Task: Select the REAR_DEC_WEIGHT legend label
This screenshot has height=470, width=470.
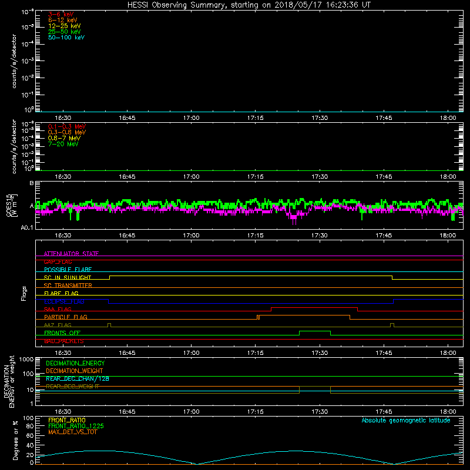Action: 72,387
